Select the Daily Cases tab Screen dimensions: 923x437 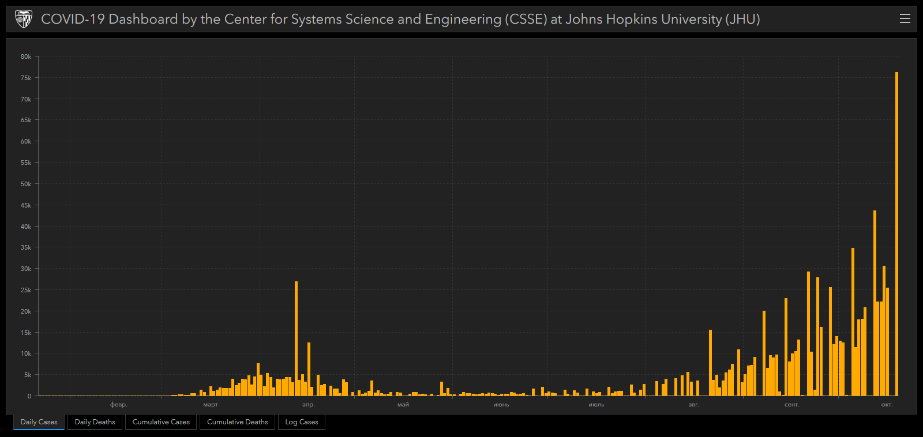(39, 422)
